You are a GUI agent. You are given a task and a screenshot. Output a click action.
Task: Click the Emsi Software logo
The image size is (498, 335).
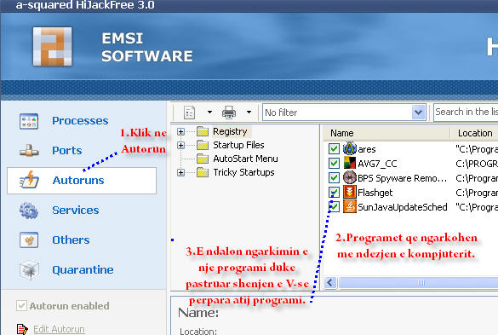[x=53, y=46]
